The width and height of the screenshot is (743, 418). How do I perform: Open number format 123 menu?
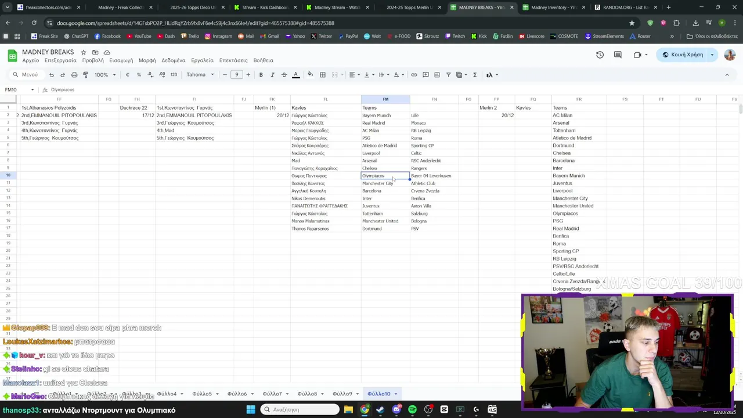[x=174, y=75]
